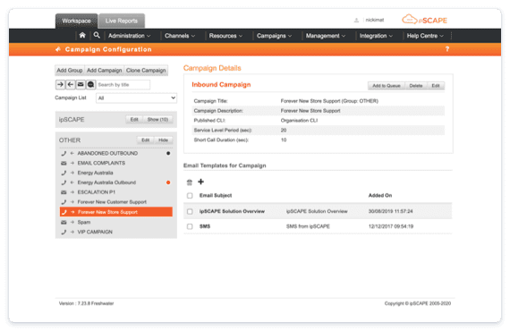Edit the ipSCAPE group
This screenshot has width=510, height=331.
[134, 120]
